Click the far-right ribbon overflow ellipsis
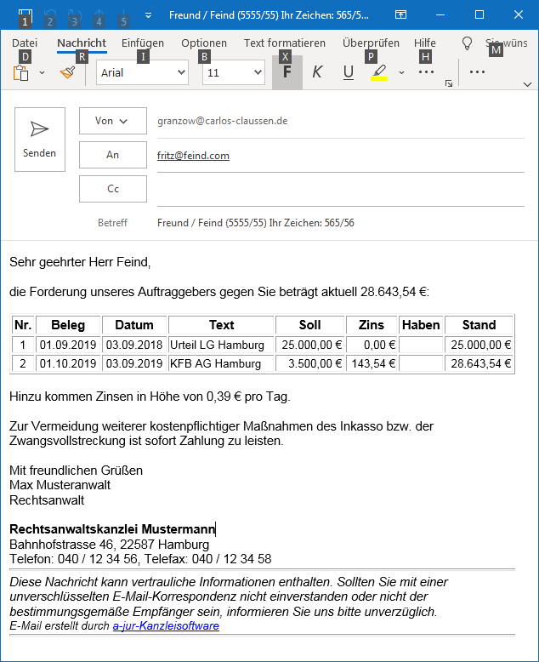539x662 pixels. coord(477,72)
